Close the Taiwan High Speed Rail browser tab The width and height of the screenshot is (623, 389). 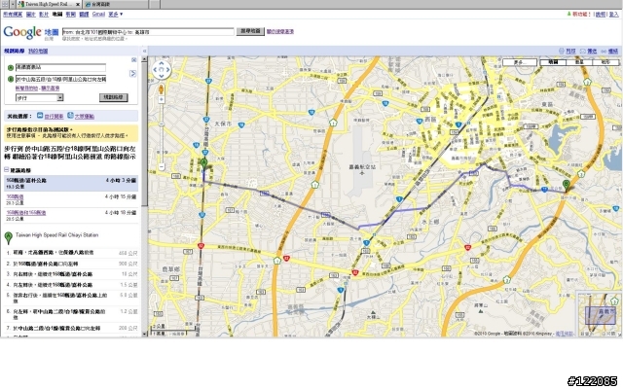click(77, 4)
